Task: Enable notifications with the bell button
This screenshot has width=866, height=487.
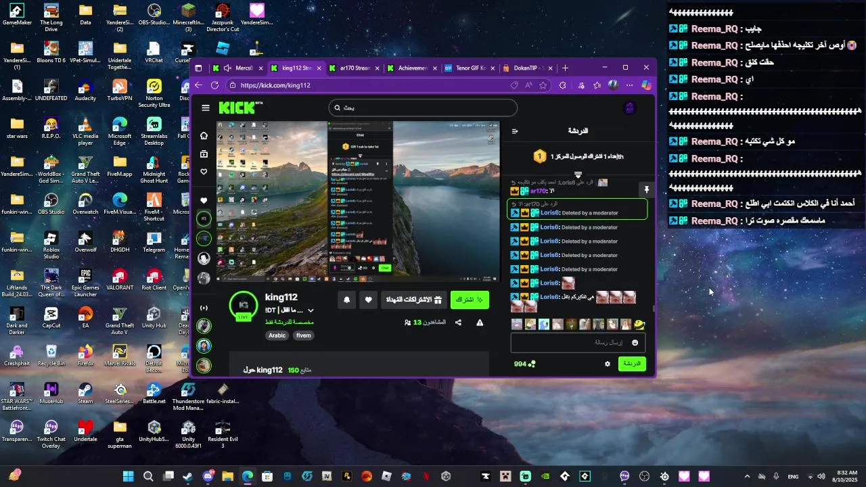Action: tap(347, 300)
